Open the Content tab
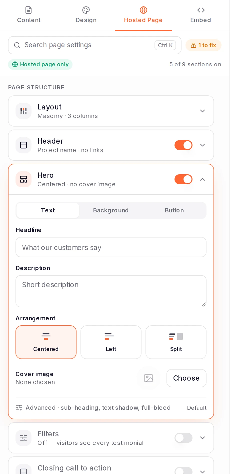The image size is (230, 474). tap(28, 15)
